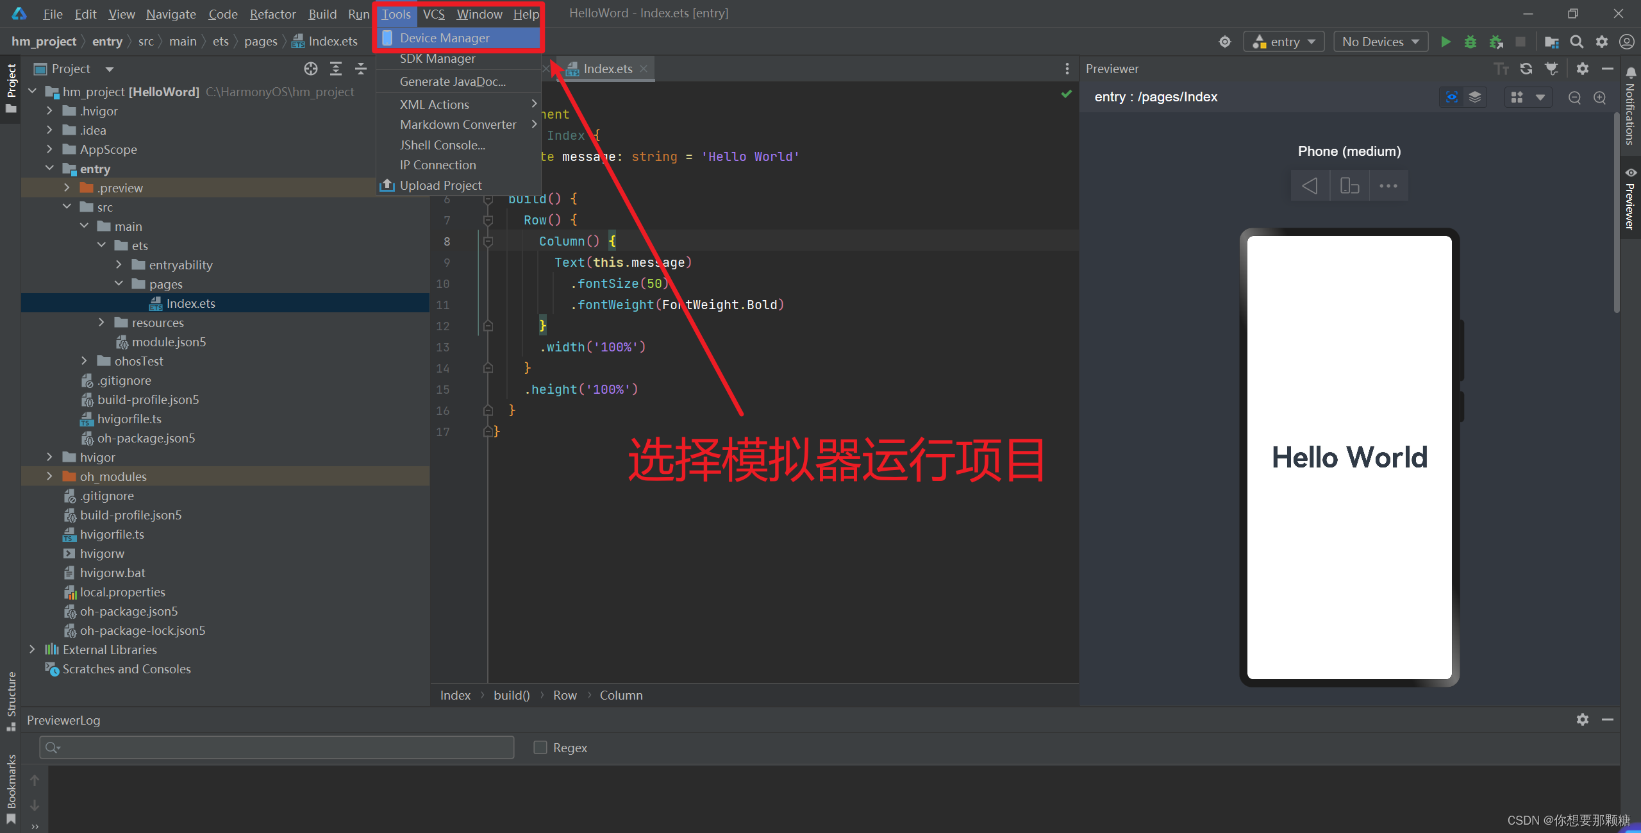Click the previewer back navigation arrow
1641x833 pixels.
coord(1310,186)
